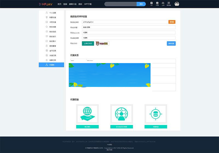The height and width of the screenshot is (153, 219).
Task: Select the person network globe icon
Action: click(122, 114)
